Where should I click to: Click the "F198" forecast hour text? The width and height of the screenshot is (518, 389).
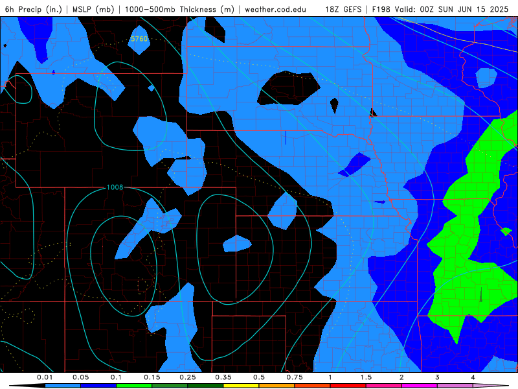coord(382,9)
